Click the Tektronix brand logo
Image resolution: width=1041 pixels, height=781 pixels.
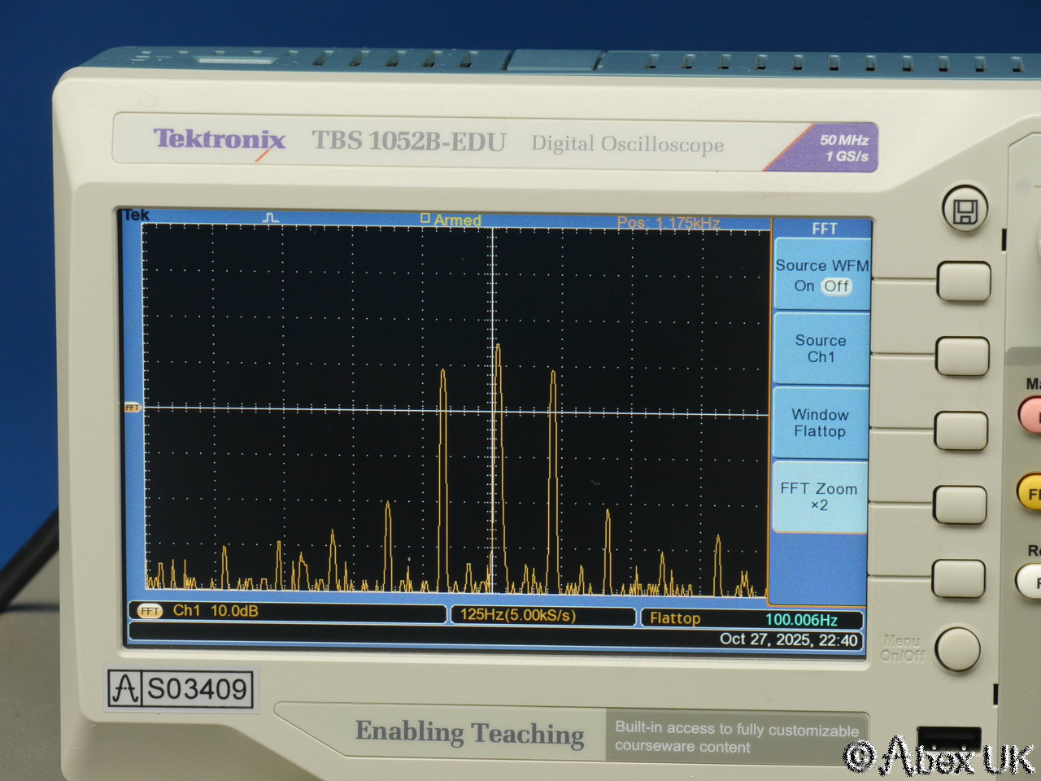(220, 141)
